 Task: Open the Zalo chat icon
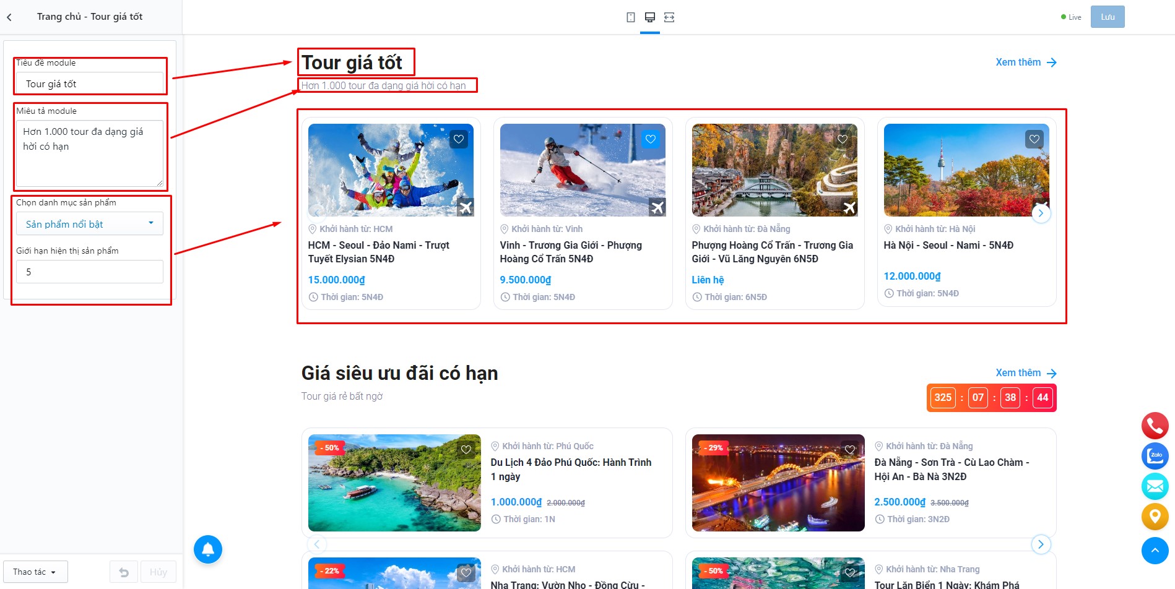(x=1155, y=456)
